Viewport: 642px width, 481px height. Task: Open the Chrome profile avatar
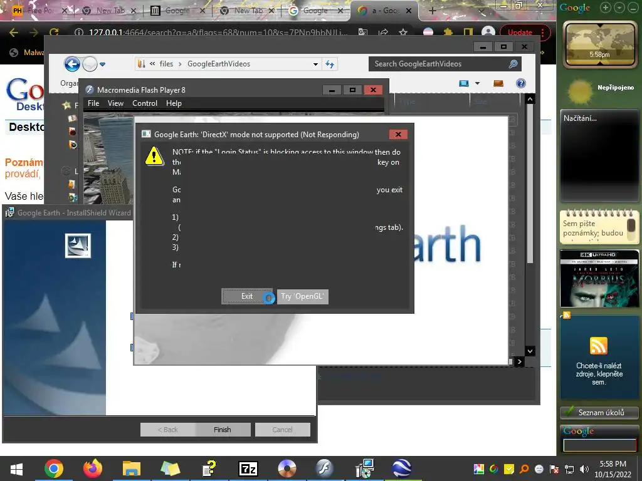coord(488,33)
